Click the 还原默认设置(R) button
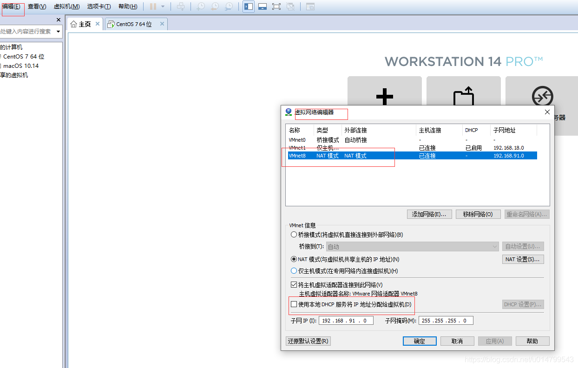This screenshot has height=368, width=578. (308, 341)
